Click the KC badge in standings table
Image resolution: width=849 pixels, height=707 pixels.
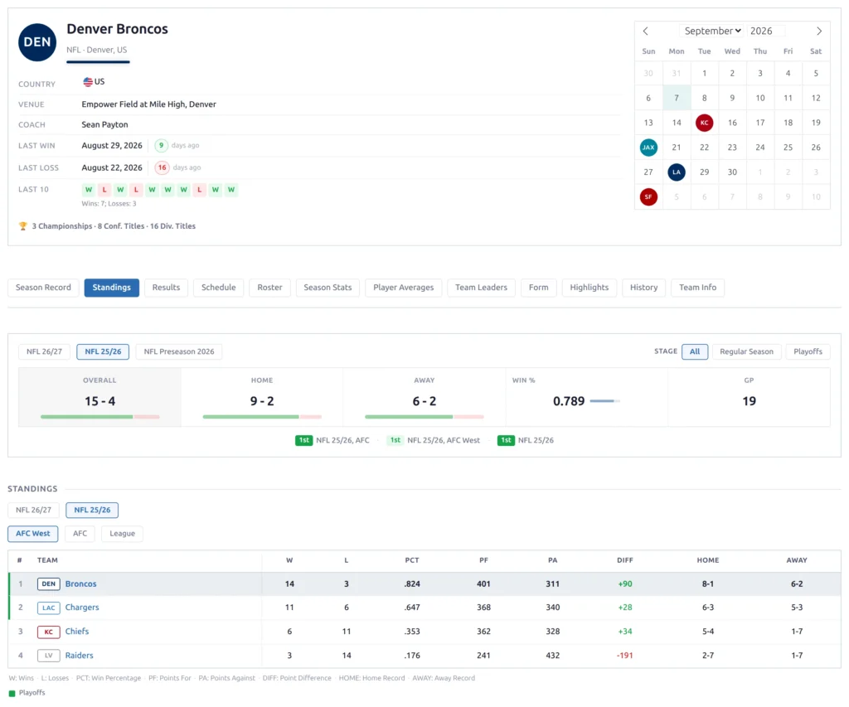49,632
